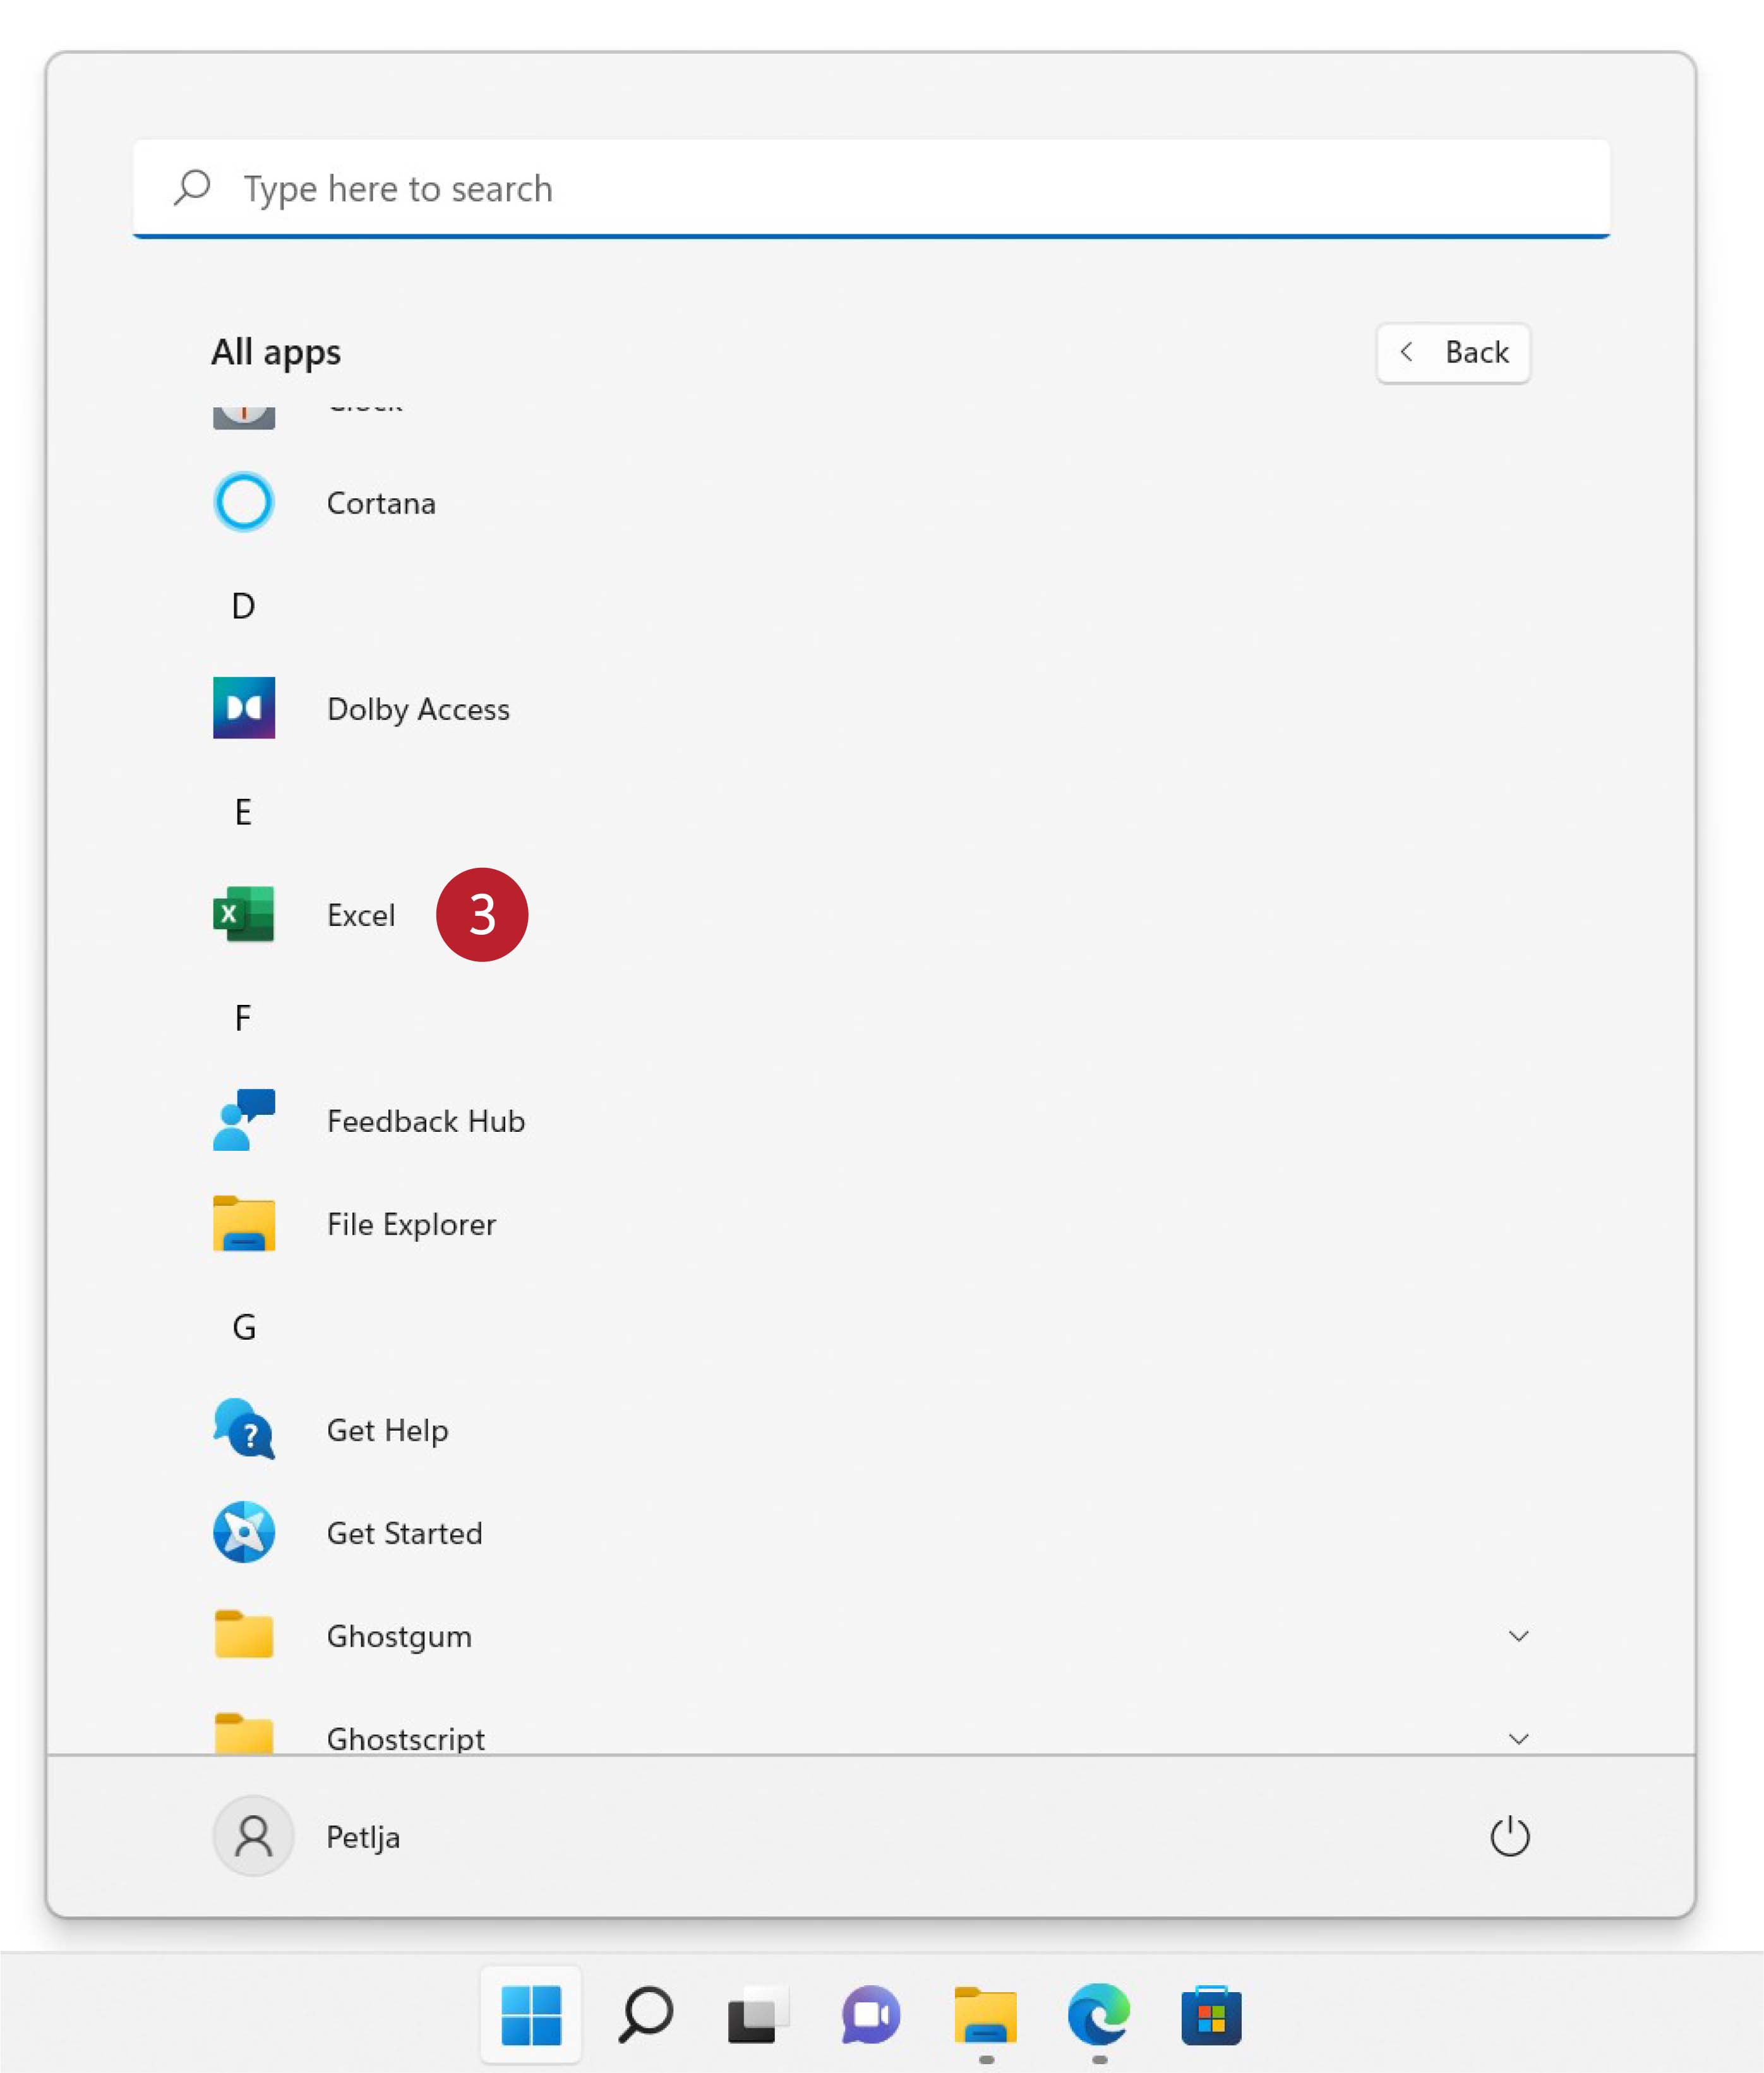
Task: Click the Type here to search field
Action: click(870, 188)
